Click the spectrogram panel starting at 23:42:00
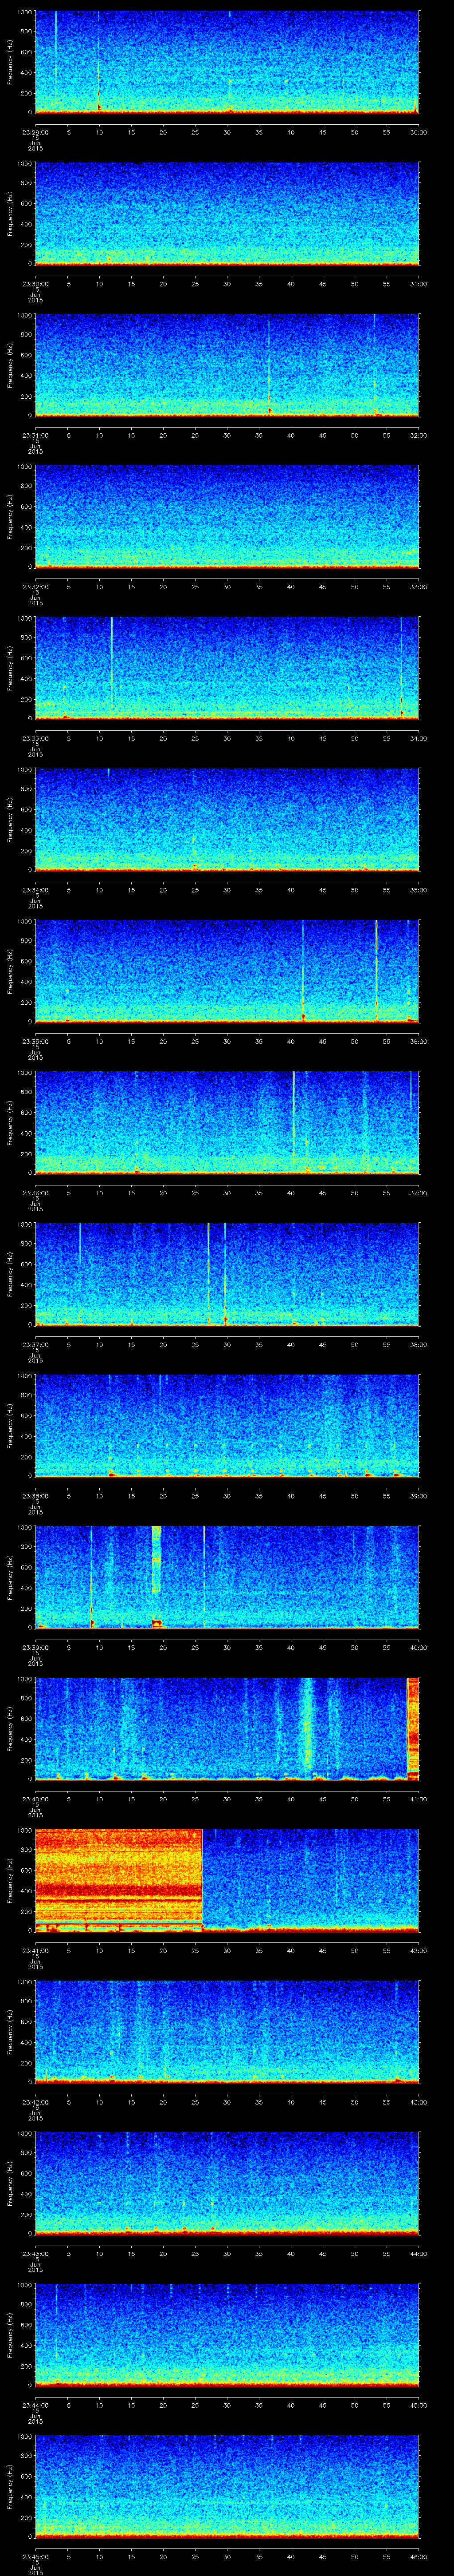 pyautogui.click(x=227, y=2032)
